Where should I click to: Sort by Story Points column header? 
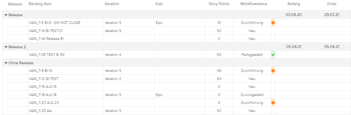pos(219,4)
